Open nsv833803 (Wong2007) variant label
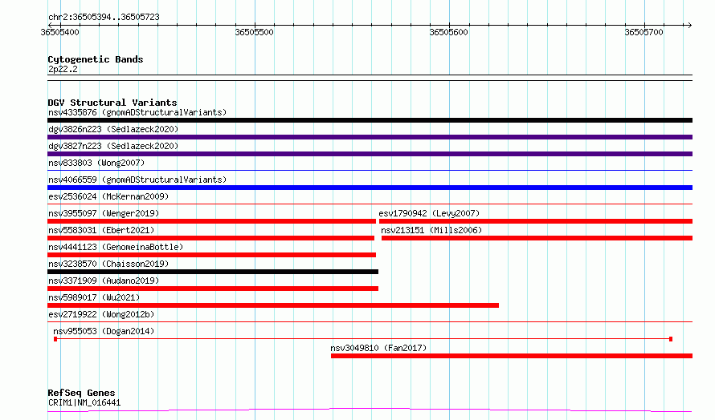715x420 pixels. pyautogui.click(x=96, y=163)
